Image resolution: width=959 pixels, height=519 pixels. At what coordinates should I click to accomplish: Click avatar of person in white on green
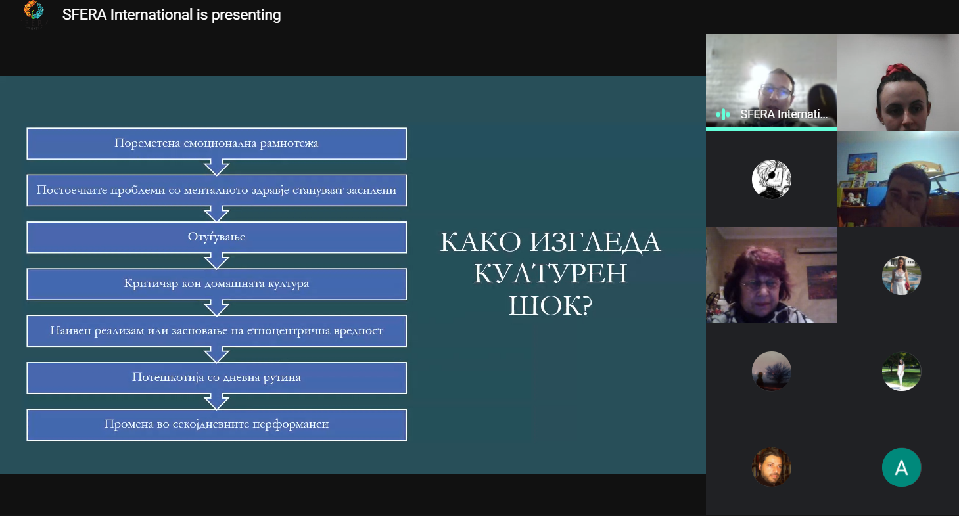[x=901, y=371]
